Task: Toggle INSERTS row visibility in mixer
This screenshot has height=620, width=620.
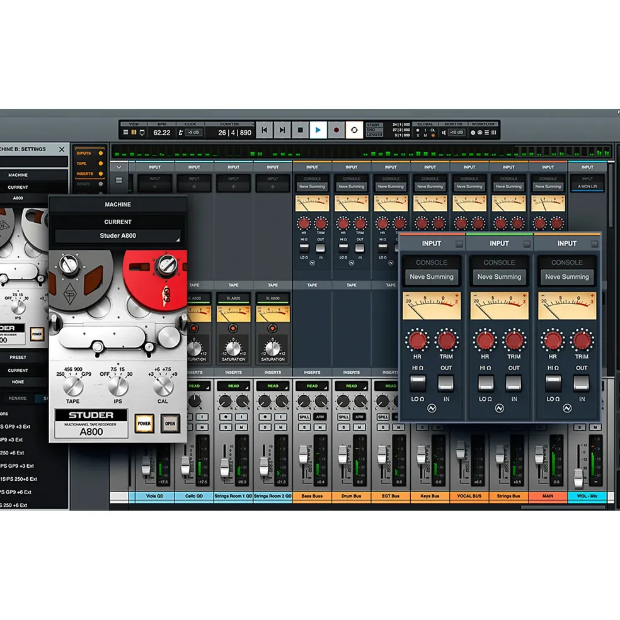Action: (x=101, y=174)
